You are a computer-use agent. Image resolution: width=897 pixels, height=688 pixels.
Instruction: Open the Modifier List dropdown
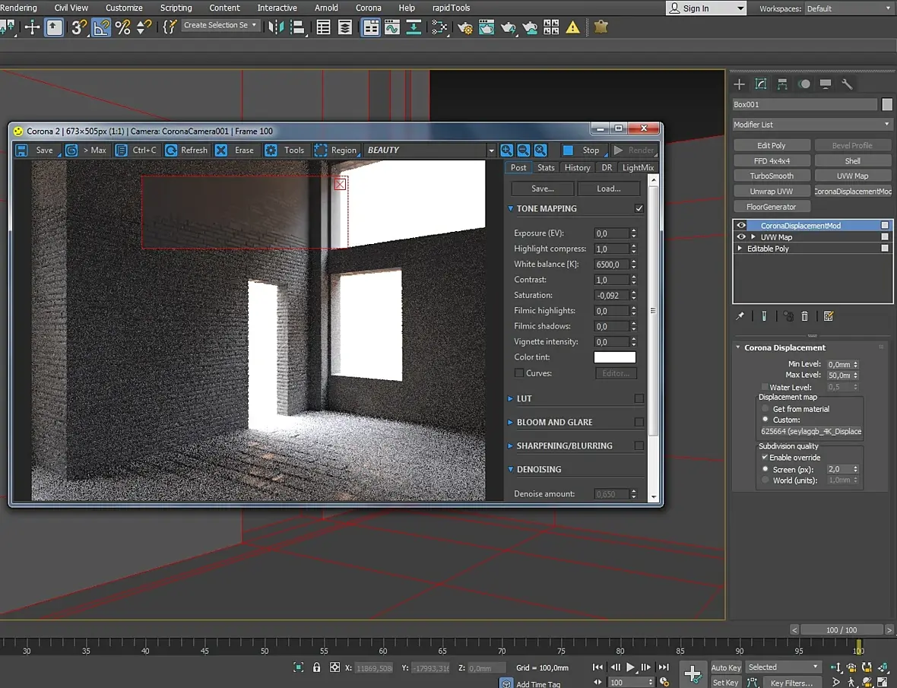pyautogui.click(x=813, y=124)
